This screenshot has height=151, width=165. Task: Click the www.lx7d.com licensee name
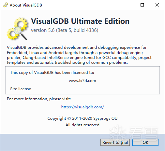pyautogui.click(x=82, y=81)
